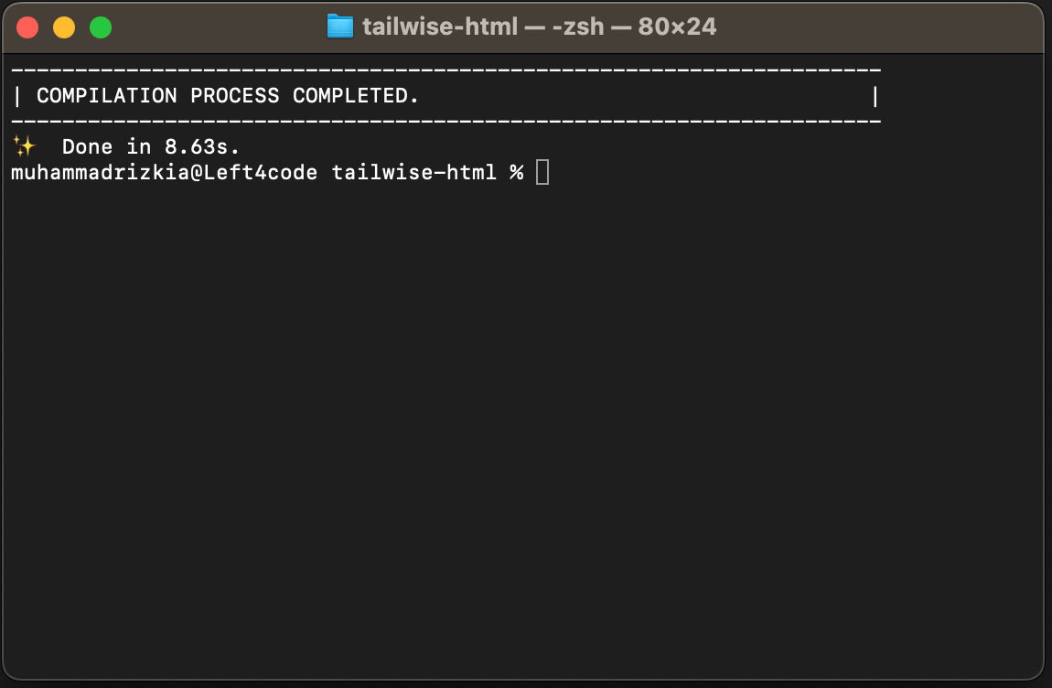Click the -zsh label in the title bar
This screenshot has width=1052, height=688.
(579, 27)
